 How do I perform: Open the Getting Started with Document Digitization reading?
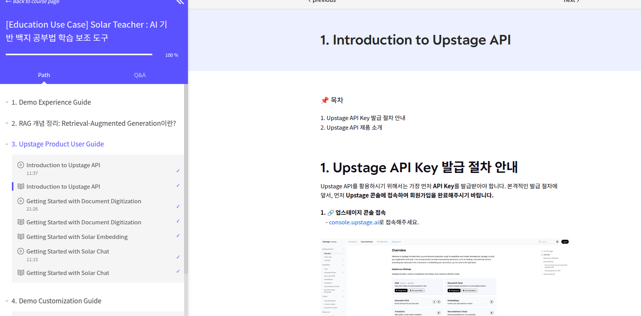point(84,222)
